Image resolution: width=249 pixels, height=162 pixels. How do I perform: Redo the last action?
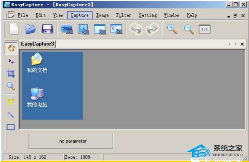pyautogui.click(x=152, y=29)
